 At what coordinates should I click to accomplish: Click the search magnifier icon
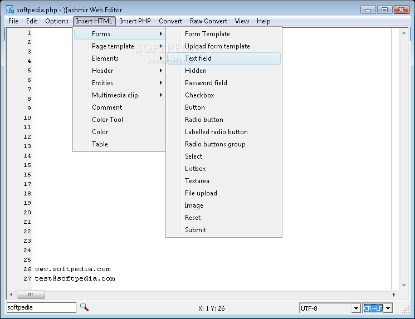(x=85, y=307)
